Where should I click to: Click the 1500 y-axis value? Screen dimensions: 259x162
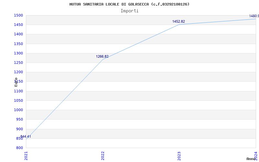[x=18, y=16]
